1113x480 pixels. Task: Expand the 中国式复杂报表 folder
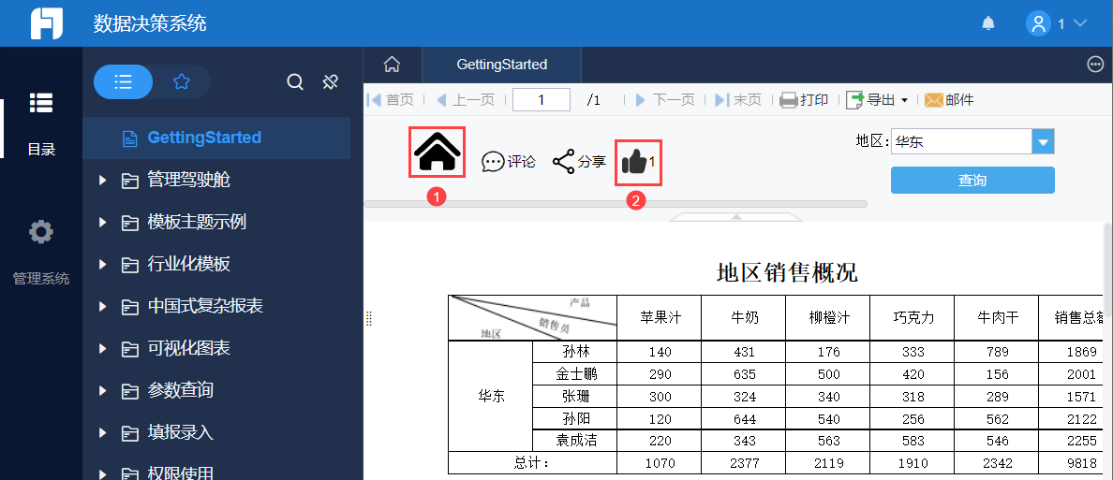[x=103, y=306]
